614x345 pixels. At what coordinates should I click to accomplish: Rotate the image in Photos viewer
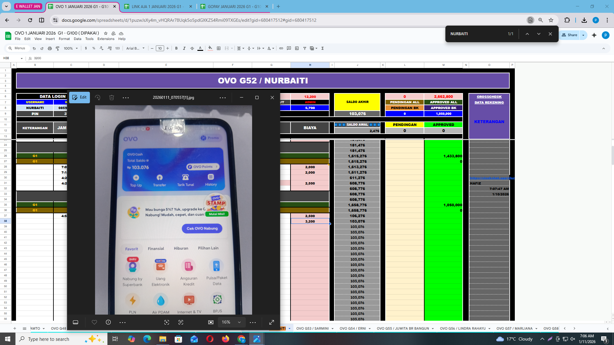click(x=98, y=98)
